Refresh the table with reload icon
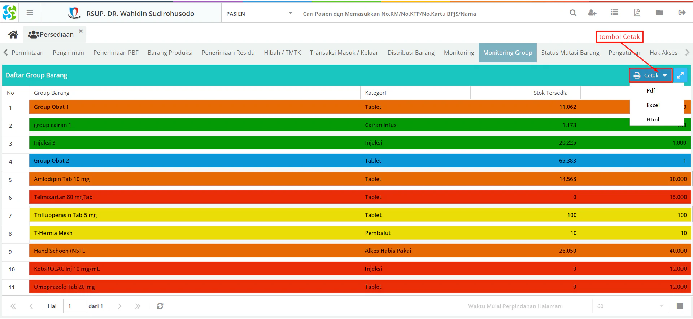The height and width of the screenshot is (319, 693). (160, 306)
